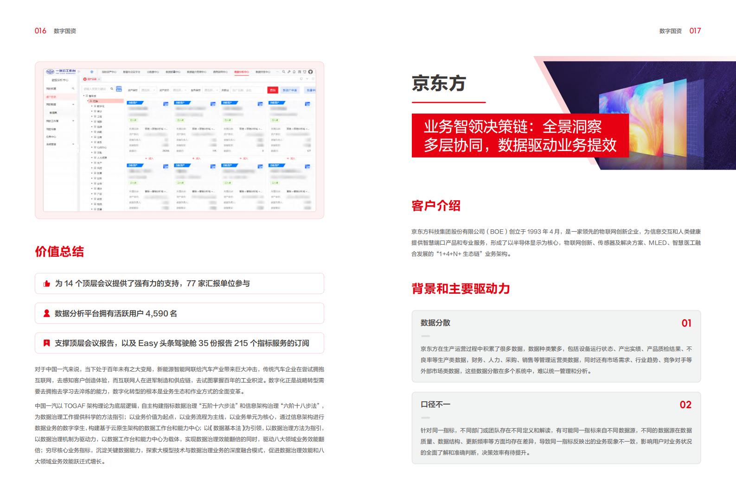Collapse the highlighted 红旗 tree node arrow
This screenshot has height=499, width=736.
pos(88,101)
